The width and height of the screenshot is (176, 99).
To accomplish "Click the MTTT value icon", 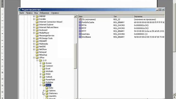I will 80,31.
